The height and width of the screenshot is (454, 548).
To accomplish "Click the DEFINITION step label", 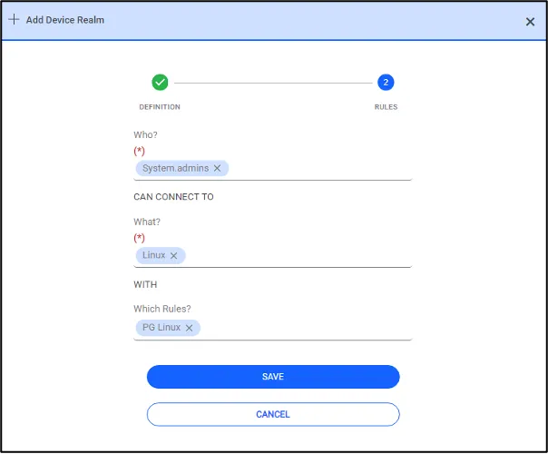I will point(160,107).
